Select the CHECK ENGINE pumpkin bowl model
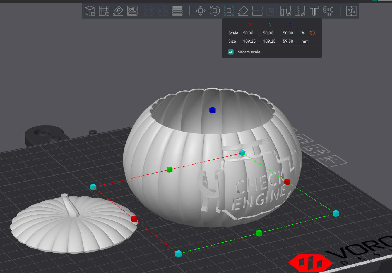The image size is (392, 273). [x=212, y=158]
